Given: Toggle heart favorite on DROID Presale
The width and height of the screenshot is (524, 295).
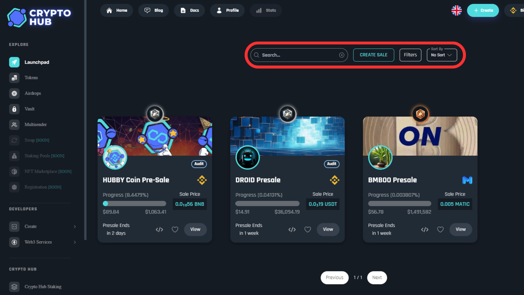Looking at the screenshot, I should click(308, 229).
